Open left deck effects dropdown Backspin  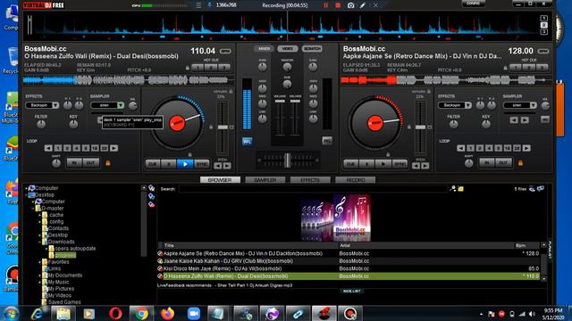click(42, 105)
